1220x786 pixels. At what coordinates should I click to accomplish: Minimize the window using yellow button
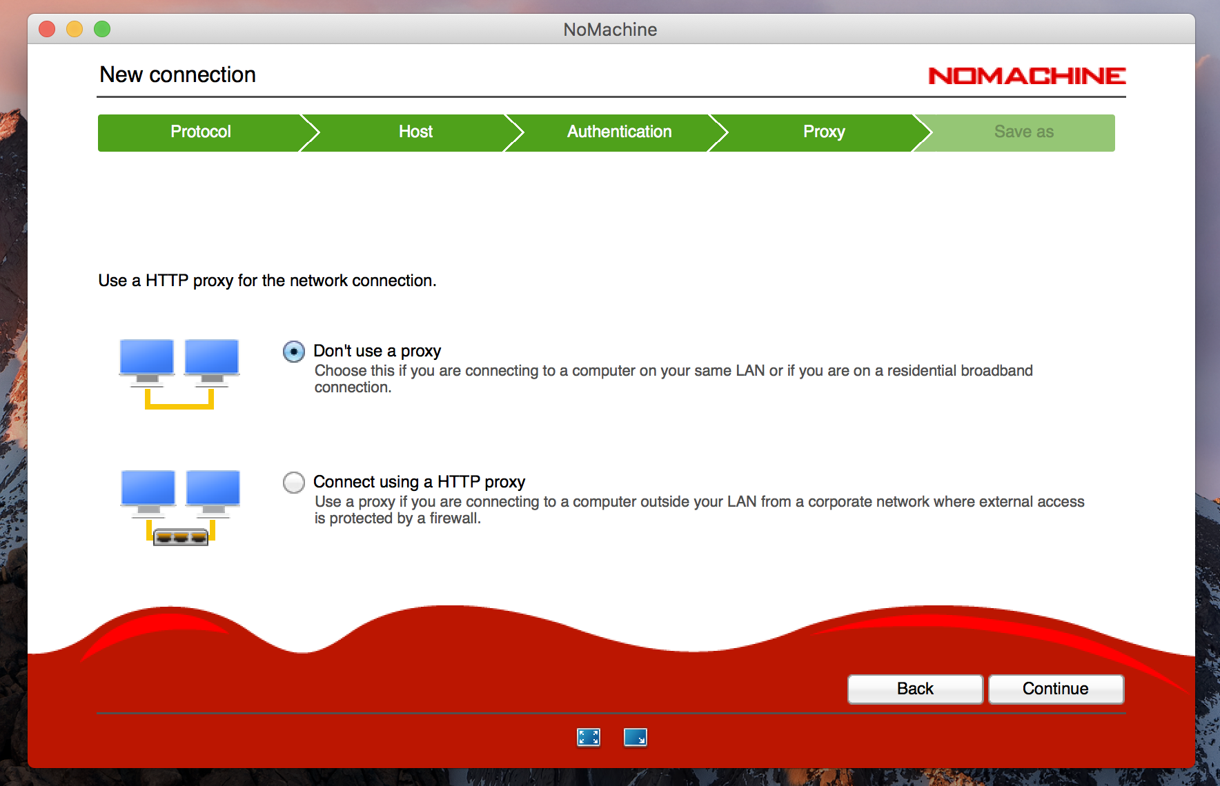click(x=75, y=29)
